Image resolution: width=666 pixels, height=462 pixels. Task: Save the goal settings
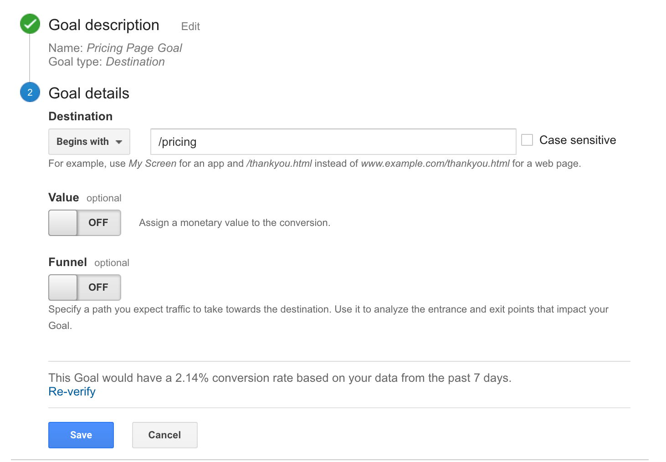81,435
